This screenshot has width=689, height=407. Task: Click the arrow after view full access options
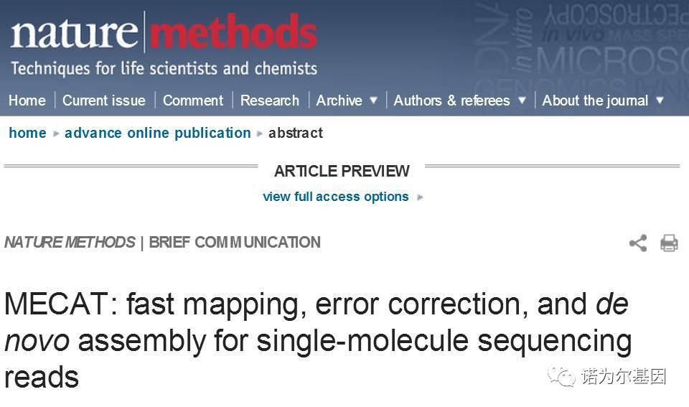(420, 197)
